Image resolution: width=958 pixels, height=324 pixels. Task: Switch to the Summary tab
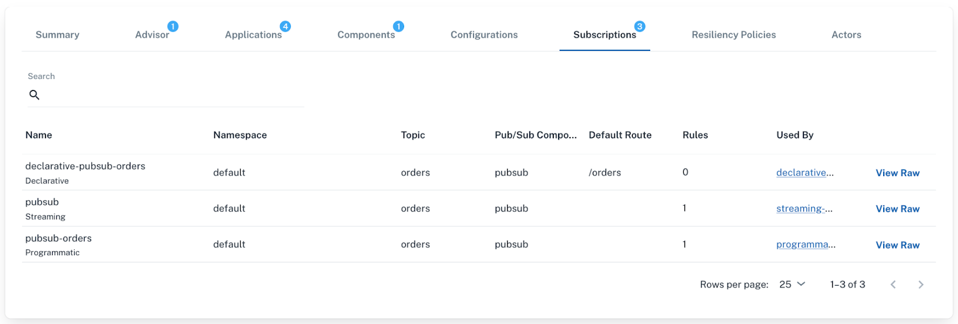[57, 35]
